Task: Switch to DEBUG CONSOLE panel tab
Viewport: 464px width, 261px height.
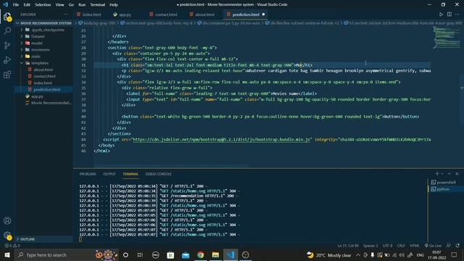Action: pos(158,174)
